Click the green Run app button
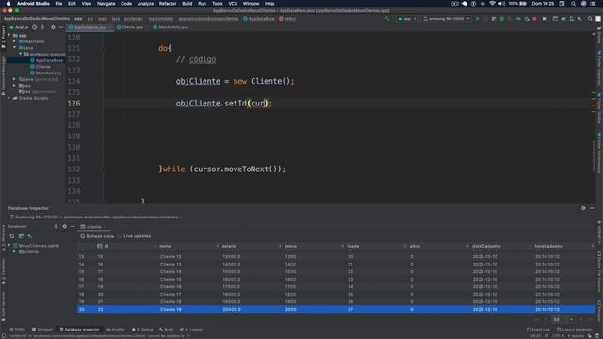603x339 pixels. pos(478,19)
